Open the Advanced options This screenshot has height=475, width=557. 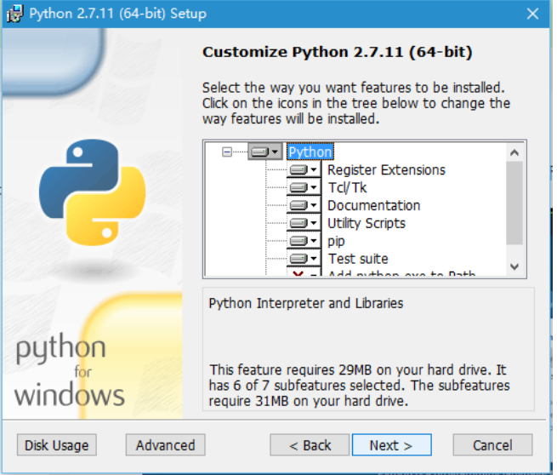[166, 444]
